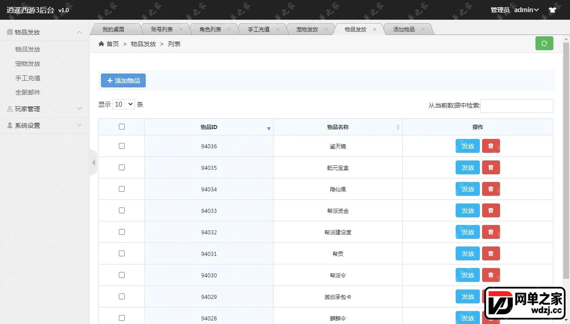The width and height of the screenshot is (570, 324).
Task: Open the rows-per-page dropdown showing 10
Action: 124,104
